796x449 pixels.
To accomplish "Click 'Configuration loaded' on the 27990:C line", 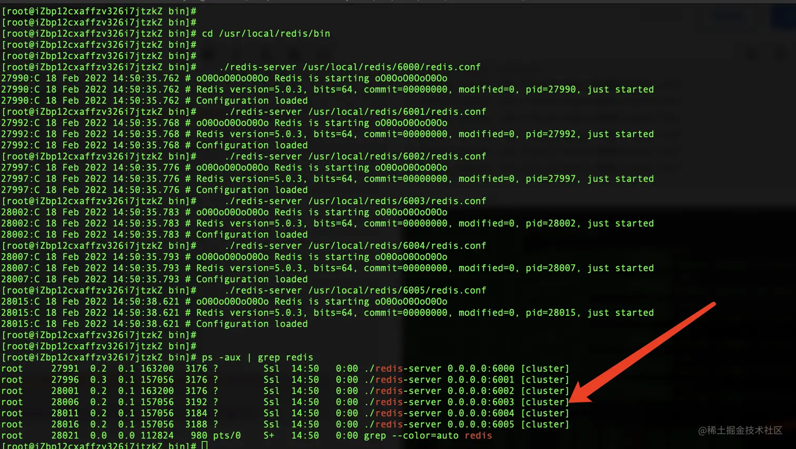I will [252, 101].
